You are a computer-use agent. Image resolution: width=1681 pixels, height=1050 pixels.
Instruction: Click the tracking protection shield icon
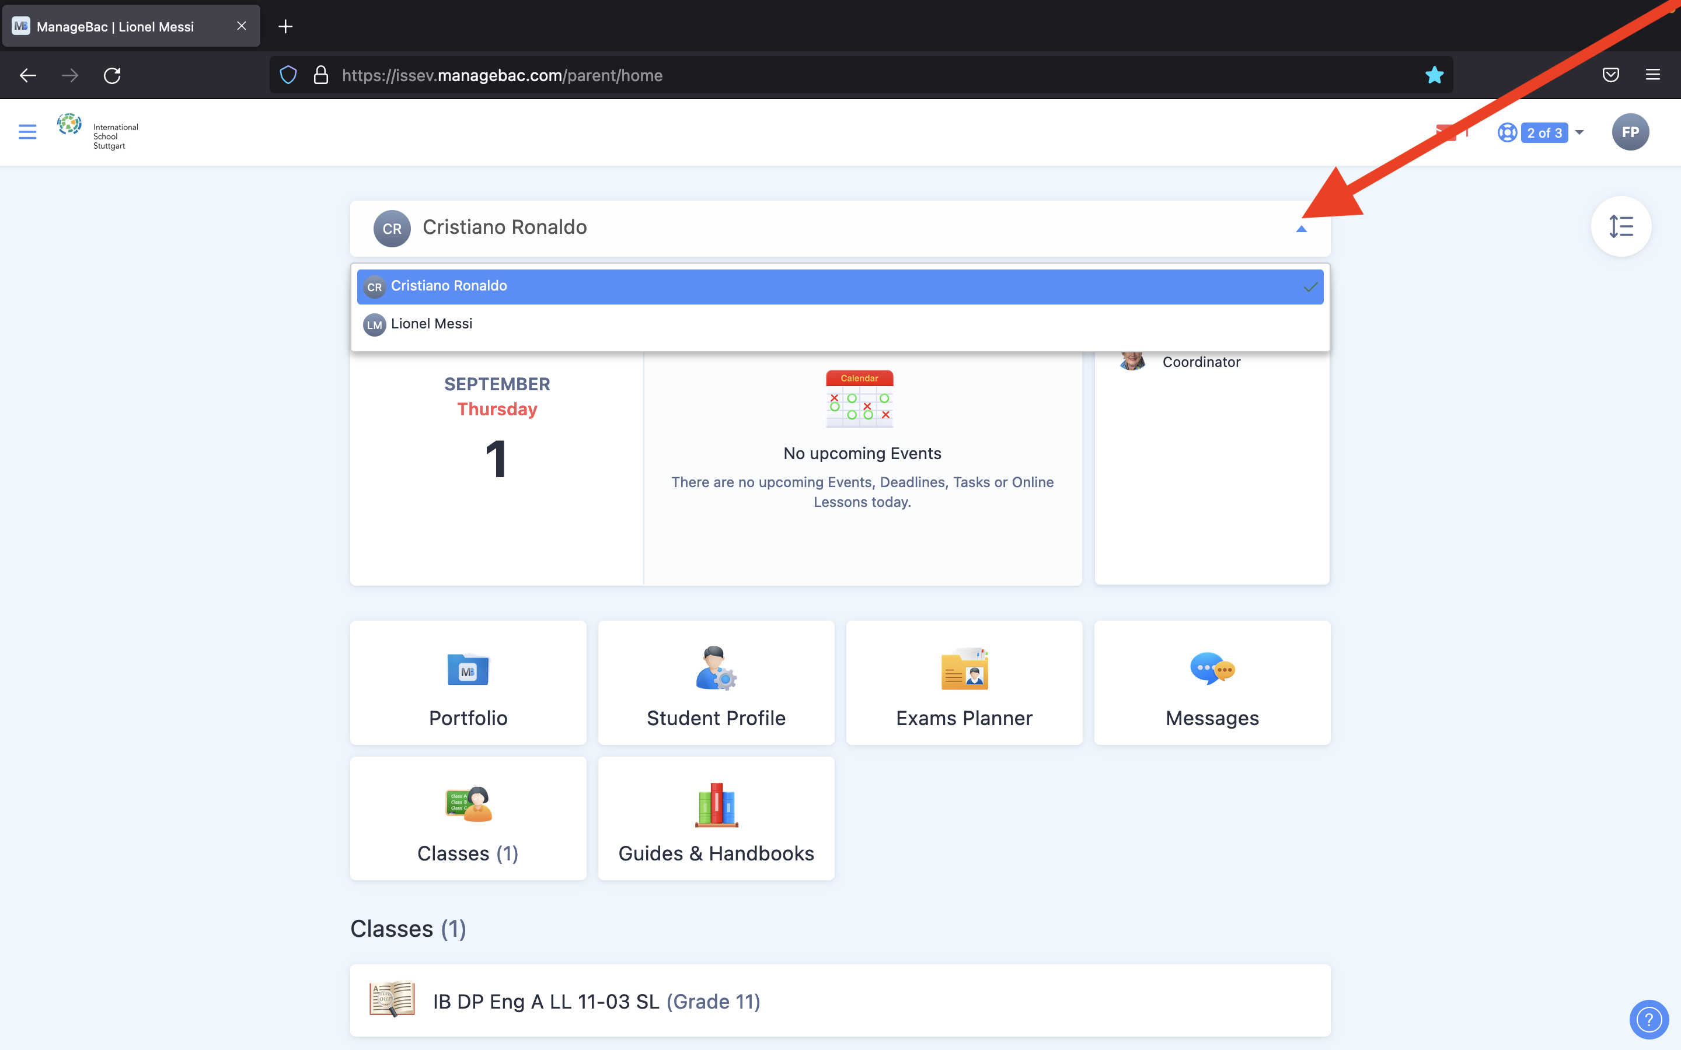pos(288,75)
